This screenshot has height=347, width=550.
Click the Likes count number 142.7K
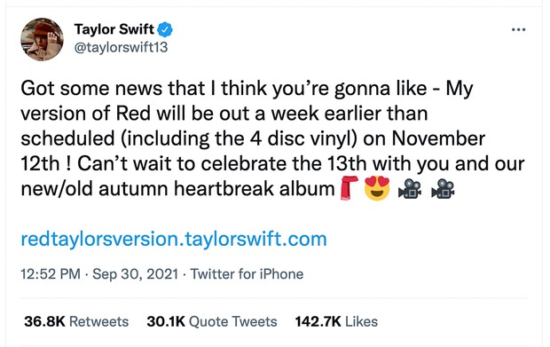pyautogui.click(x=318, y=321)
